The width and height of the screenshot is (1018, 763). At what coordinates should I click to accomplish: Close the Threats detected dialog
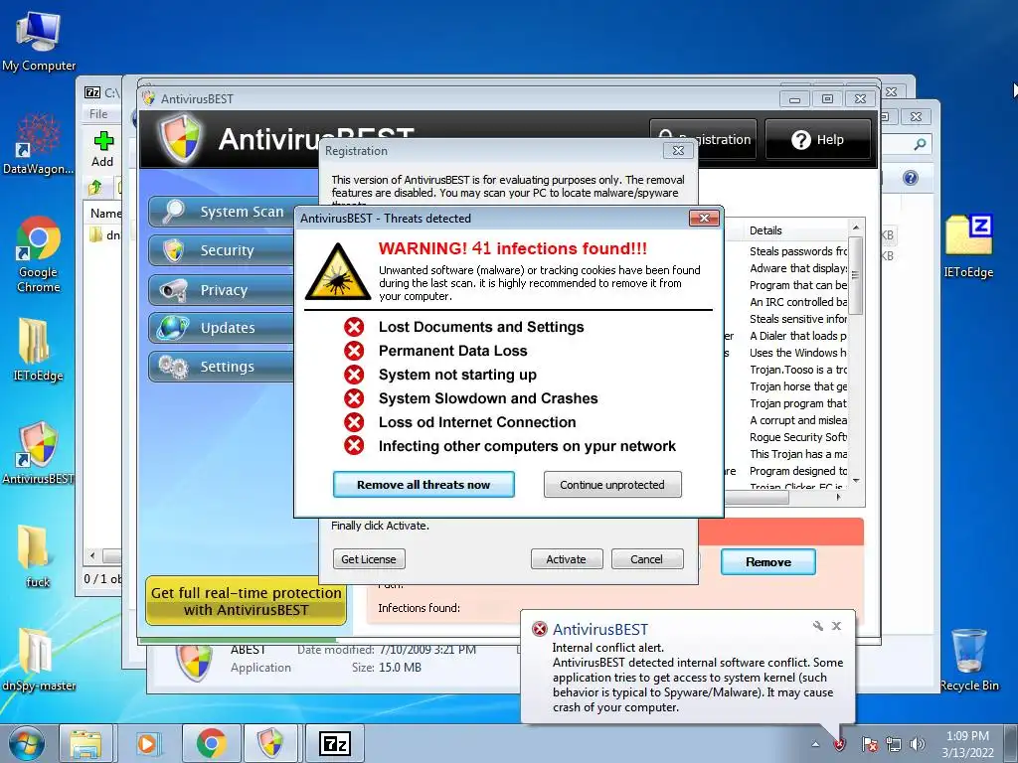[x=704, y=218]
